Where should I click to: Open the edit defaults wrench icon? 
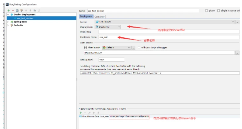(x=22, y=10)
